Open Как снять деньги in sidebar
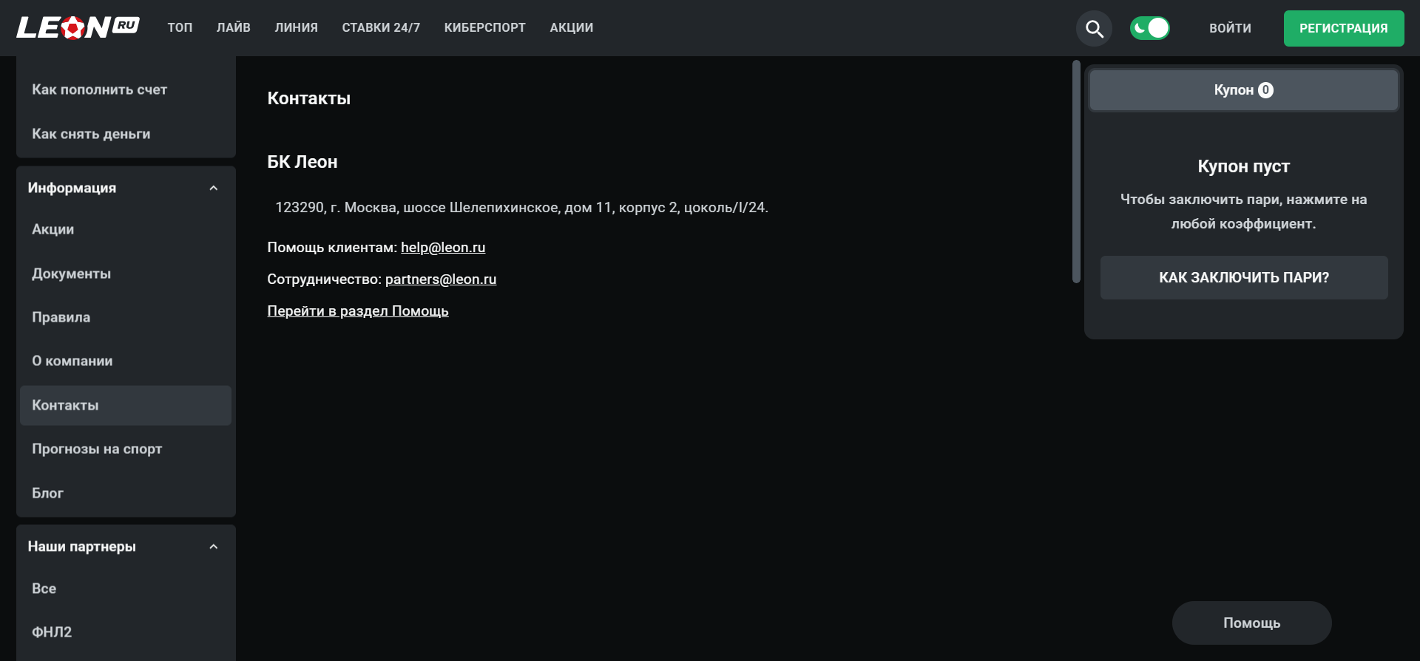The width and height of the screenshot is (1420, 661). tap(126, 135)
